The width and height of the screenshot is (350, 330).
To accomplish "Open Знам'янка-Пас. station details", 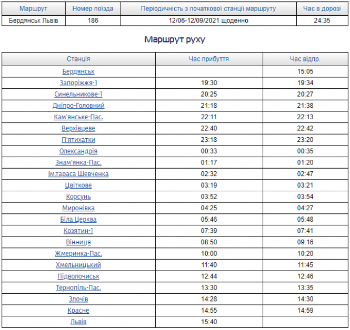I will click(x=78, y=162).
